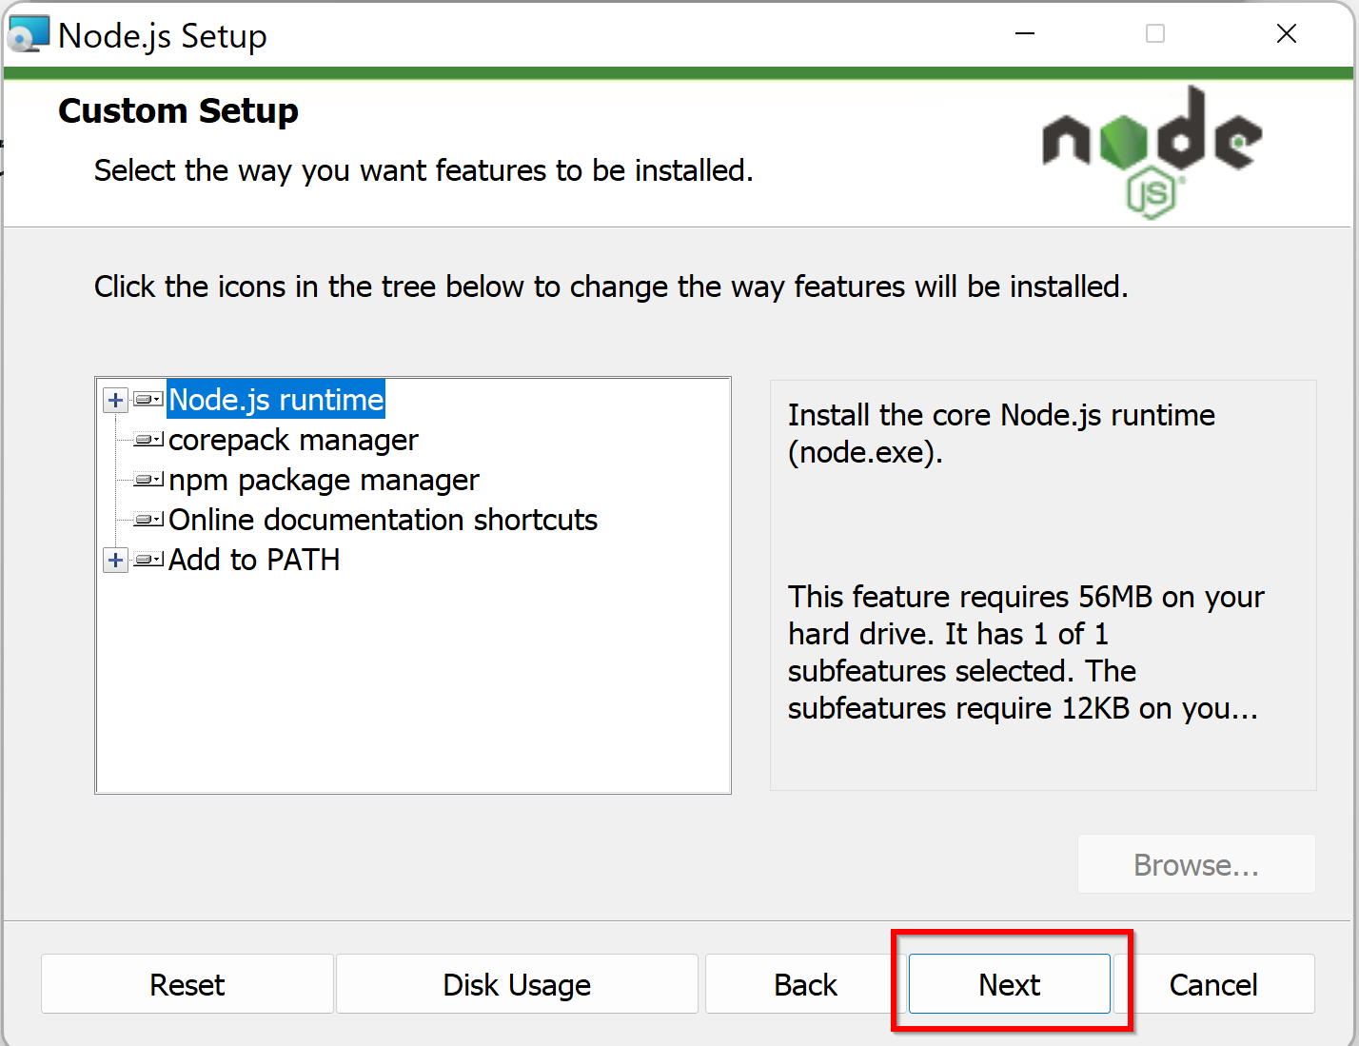Click the npm package manager drive icon
The width and height of the screenshot is (1359, 1046).
(148, 480)
